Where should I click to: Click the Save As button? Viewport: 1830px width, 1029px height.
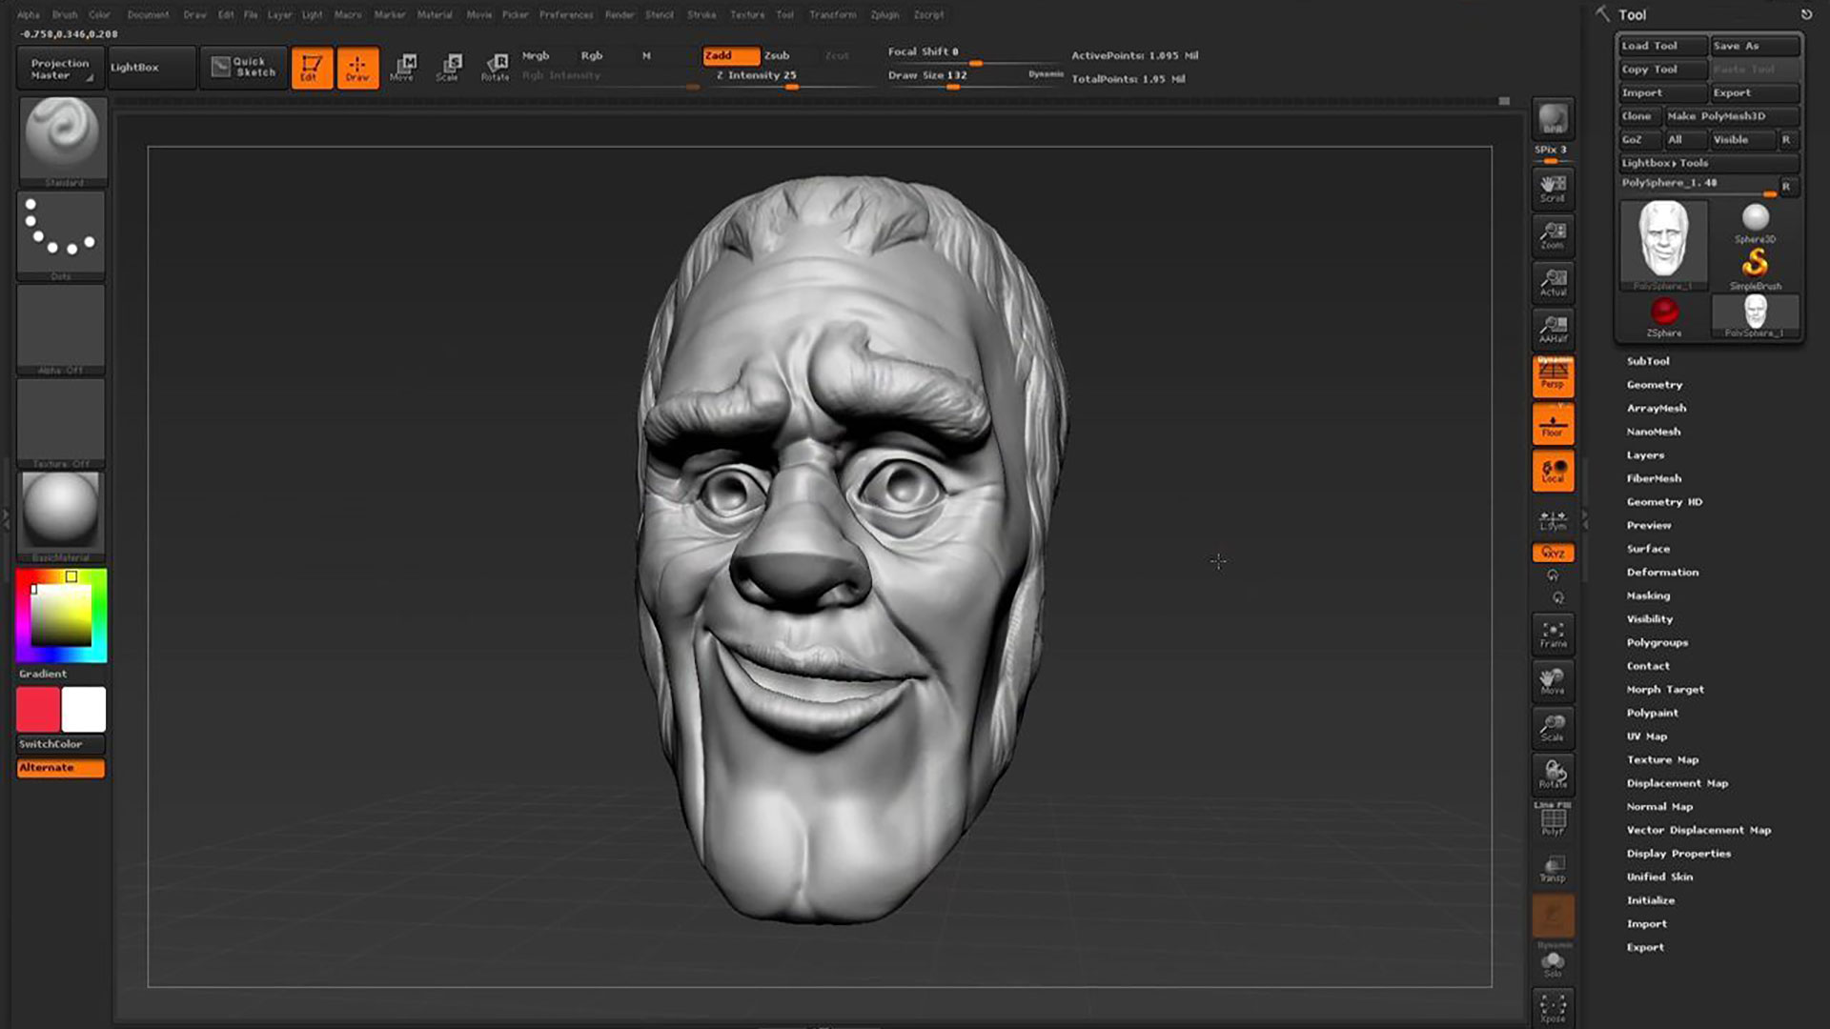click(1755, 46)
